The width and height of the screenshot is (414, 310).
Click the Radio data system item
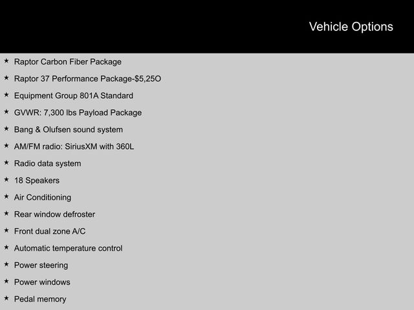tap(47, 163)
